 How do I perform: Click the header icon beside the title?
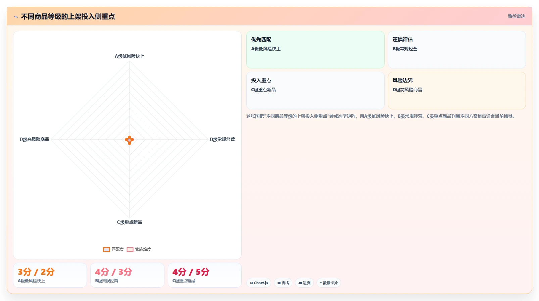tap(16, 17)
